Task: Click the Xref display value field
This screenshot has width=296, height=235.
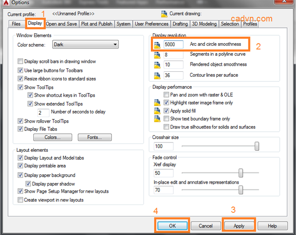Action: tap(163, 173)
